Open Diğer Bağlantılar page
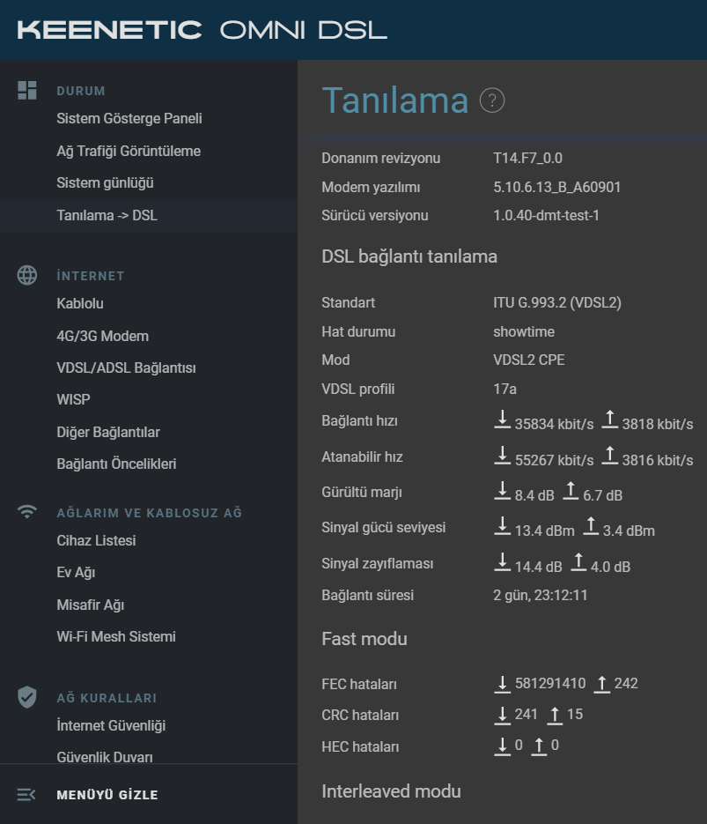The height and width of the screenshot is (824, 707). click(108, 432)
